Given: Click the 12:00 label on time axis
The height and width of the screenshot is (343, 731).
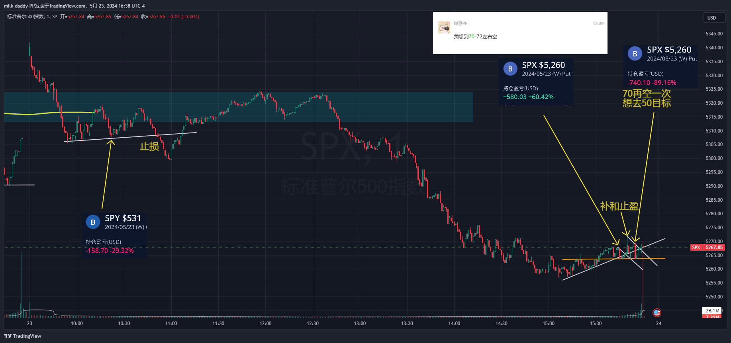Looking at the screenshot, I should pos(265,324).
